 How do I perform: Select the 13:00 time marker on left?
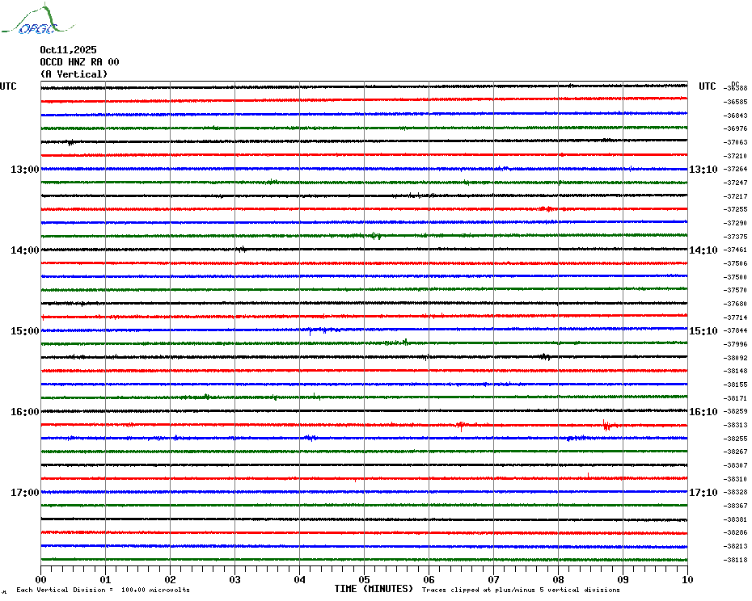coord(25,170)
